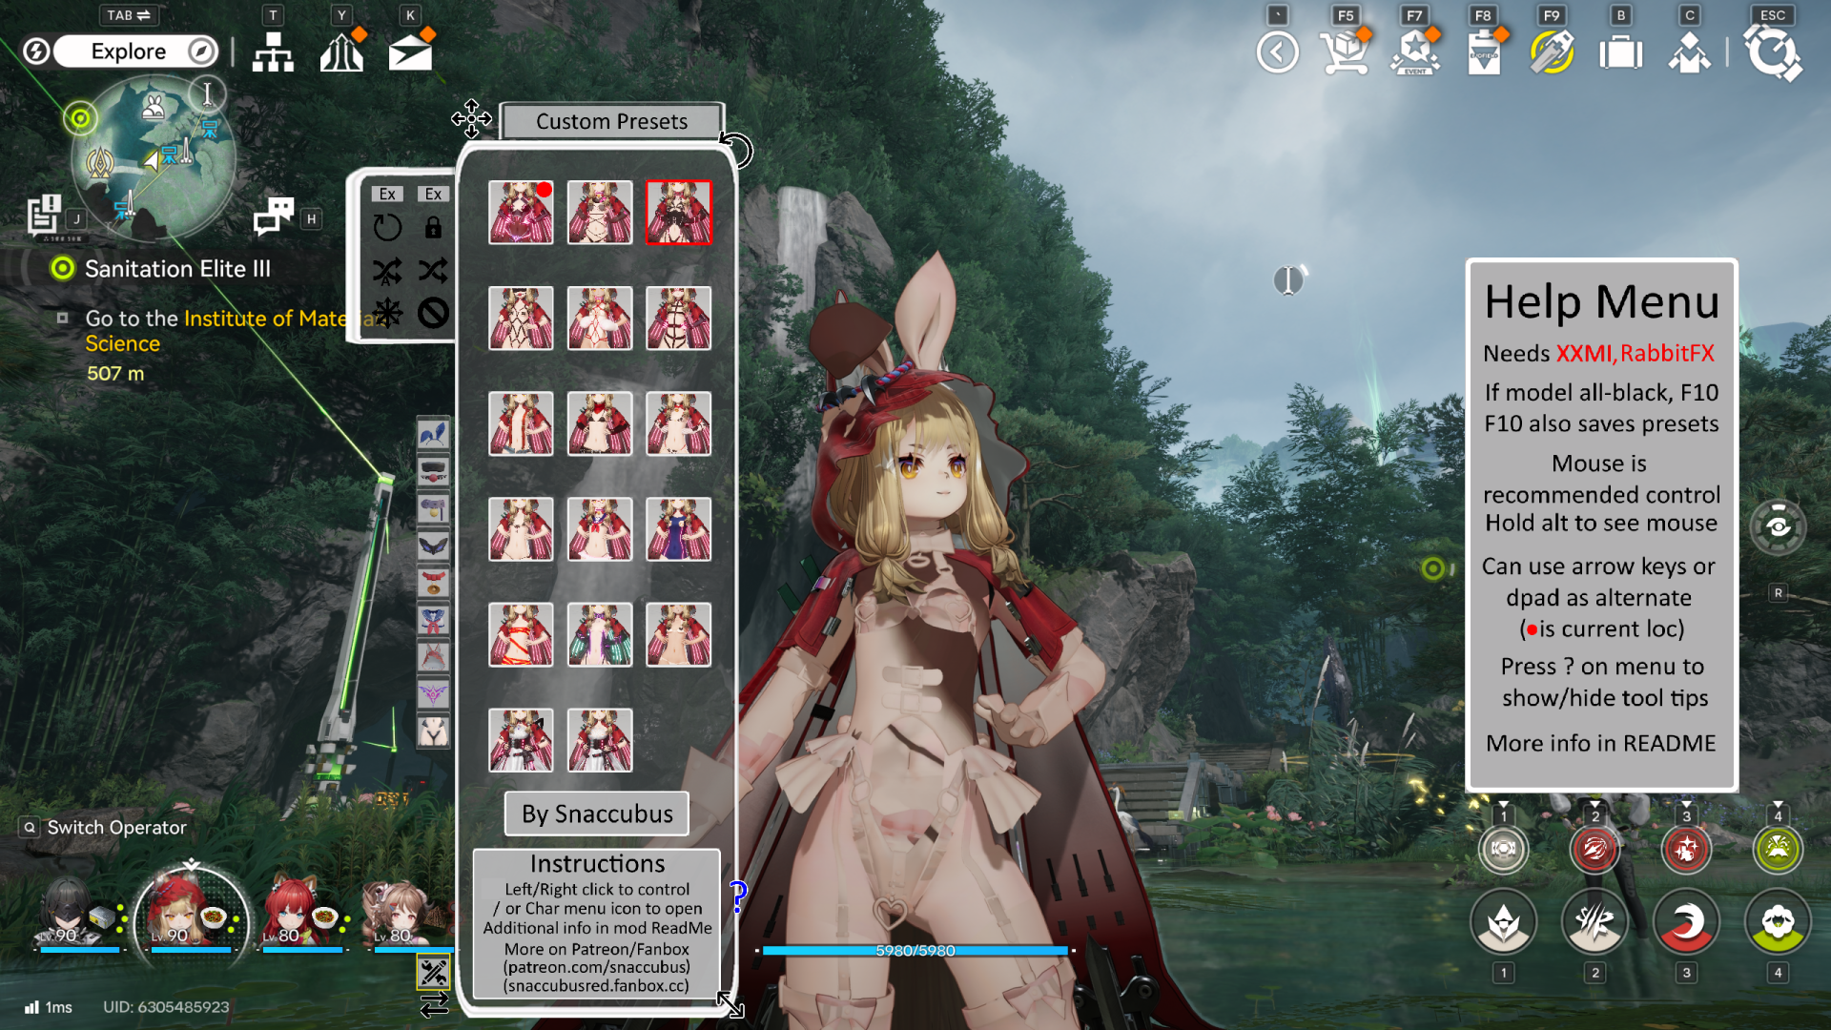Select the purple tattoo accessory icon
Viewport: 1831px width, 1030px height.
(x=433, y=694)
